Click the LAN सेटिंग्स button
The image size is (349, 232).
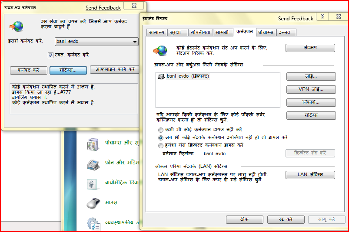click(310, 175)
